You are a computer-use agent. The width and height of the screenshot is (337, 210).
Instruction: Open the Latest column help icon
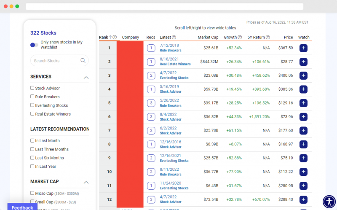174,37
